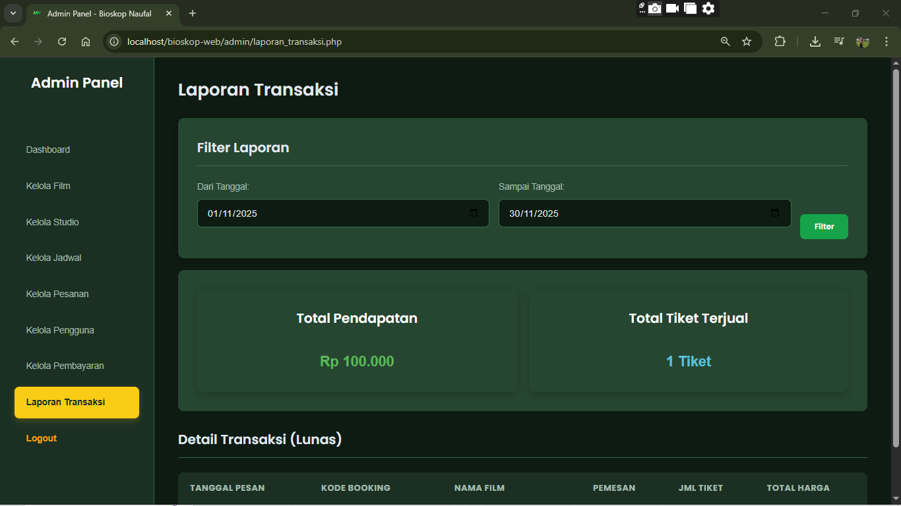This screenshot has height=506, width=901.
Task: Open the browser extensions puzzle icon
Action: pyautogui.click(x=780, y=42)
